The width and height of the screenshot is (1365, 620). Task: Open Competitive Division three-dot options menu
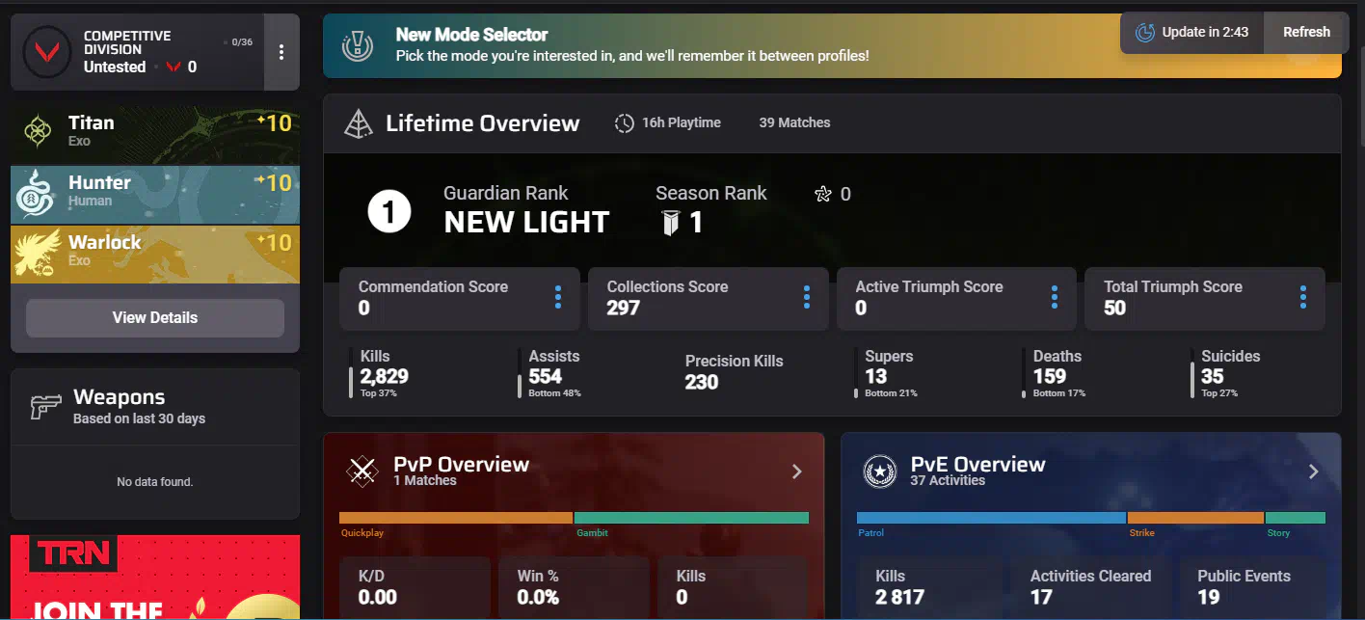pos(281,52)
